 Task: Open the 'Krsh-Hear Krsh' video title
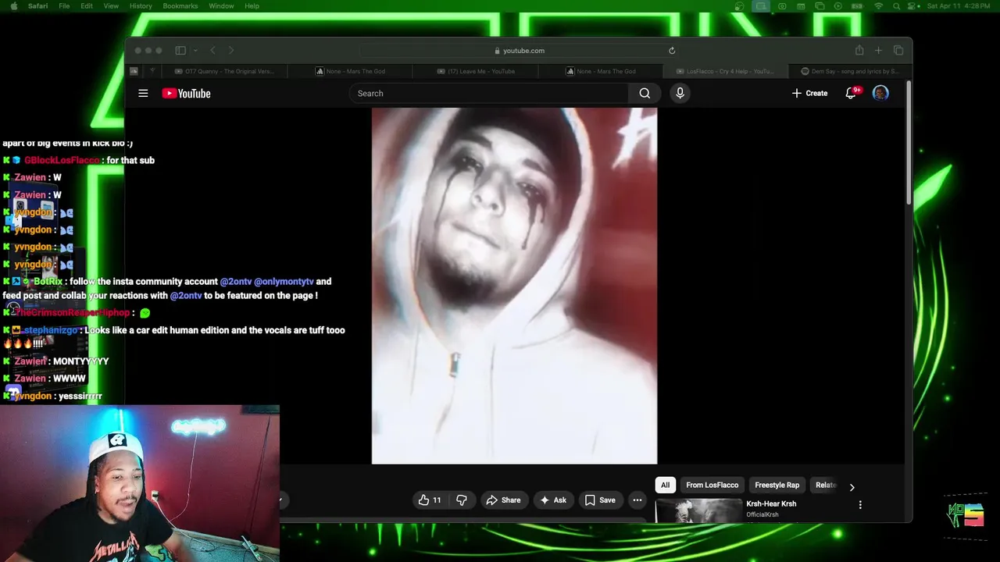771,503
